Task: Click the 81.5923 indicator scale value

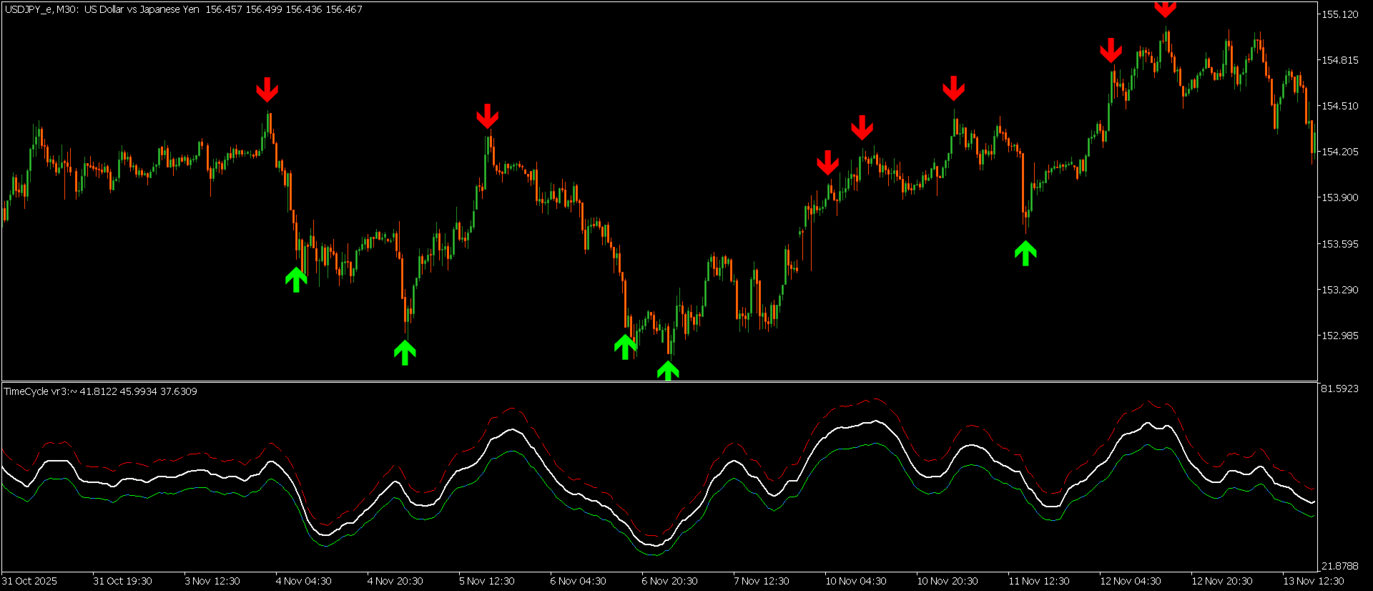Action: 1339,389
